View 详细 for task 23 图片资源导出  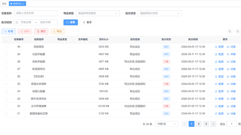click(x=231, y=99)
